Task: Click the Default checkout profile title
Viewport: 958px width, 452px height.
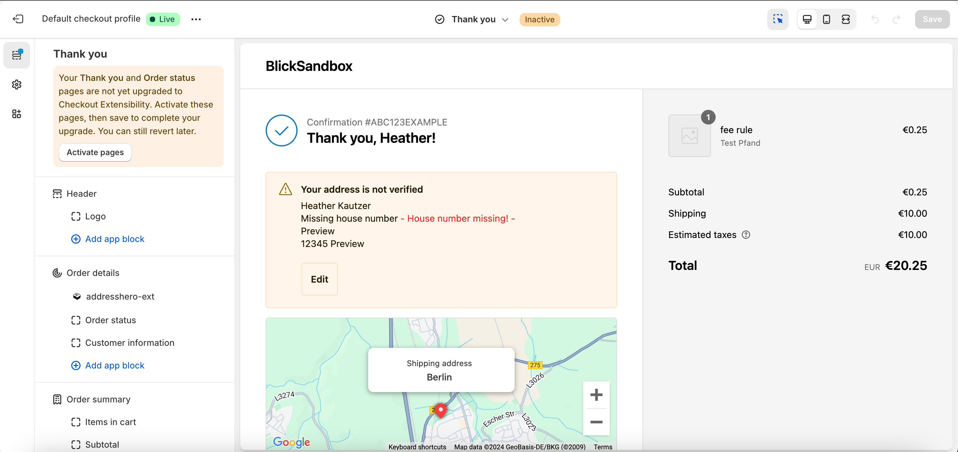Action: tap(91, 19)
